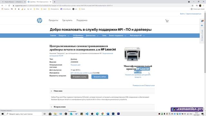Expand the Продукты submenu in the blue bar

(69, 35)
